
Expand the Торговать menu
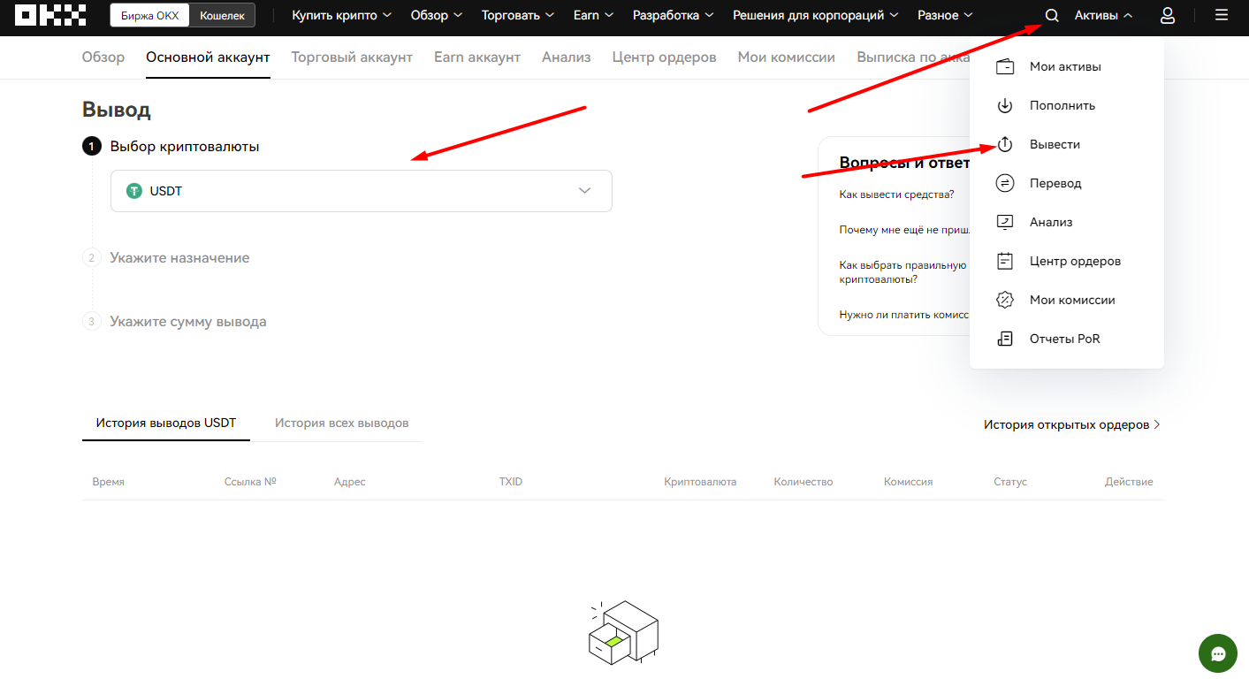(x=518, y=15)
